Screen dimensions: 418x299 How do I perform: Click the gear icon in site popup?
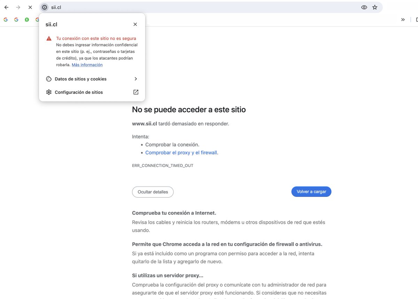point(49,92)
